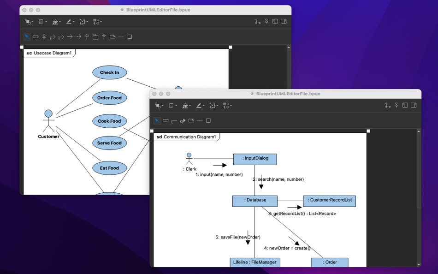This screenshot has height=274, width=438.
Task: Choose the plain dashed dependency arrow tool
Action: click(x=78, y=36)
